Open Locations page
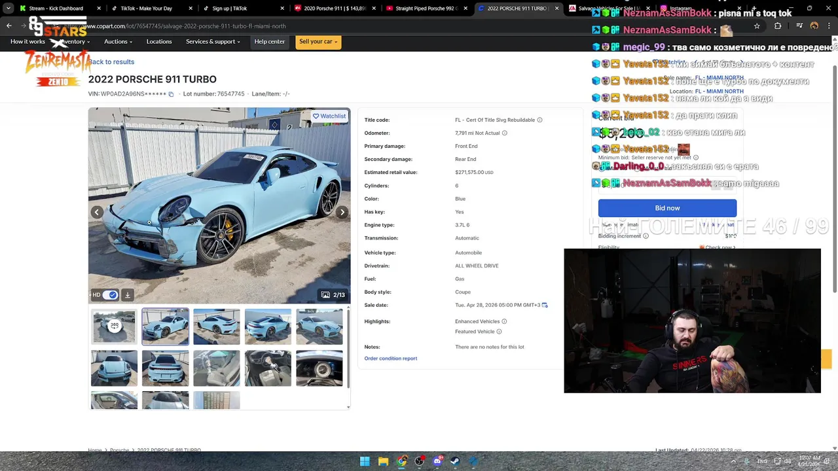Screen dimensions: 838x471 159,42
